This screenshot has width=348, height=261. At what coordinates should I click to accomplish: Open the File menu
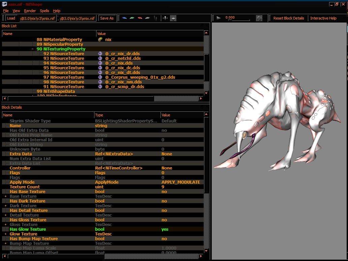[x=6, y=11]
